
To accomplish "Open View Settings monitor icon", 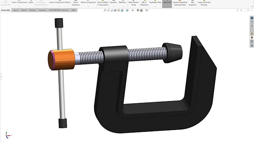I will click(147, 10).
